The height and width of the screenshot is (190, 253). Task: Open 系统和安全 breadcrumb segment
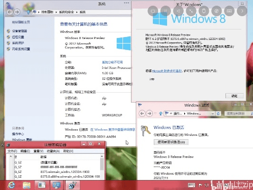pos(66,12)
